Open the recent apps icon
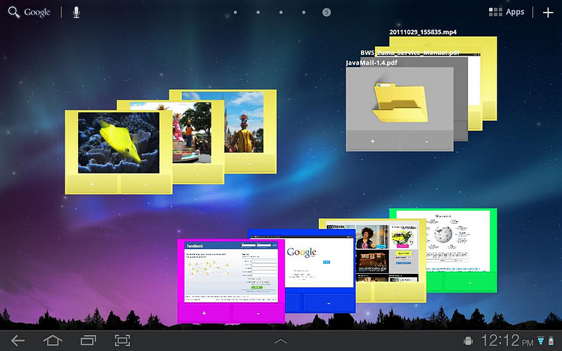This screenshot has height=351, width=562. click(89, 340)
